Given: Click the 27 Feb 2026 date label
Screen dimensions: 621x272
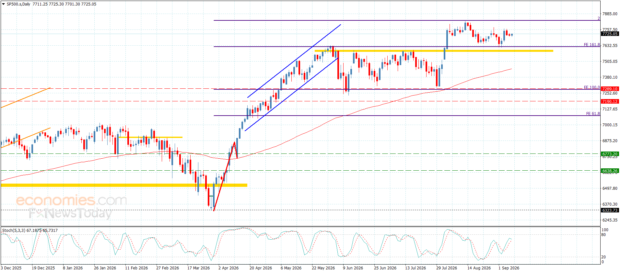Looking at the screenshot, I should (168, 268).
